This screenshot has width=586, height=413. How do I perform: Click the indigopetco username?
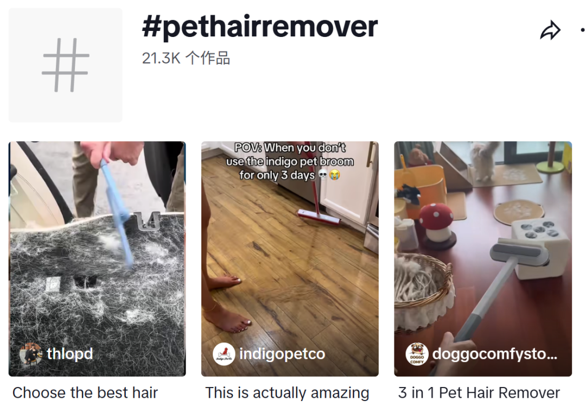coord(282,354)
